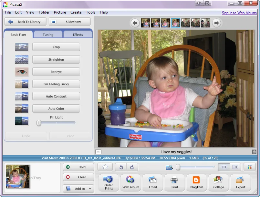Switch to fit-to-window view mode
The height and width of the screenshot is (197, 260).
pyautogui.click(x=224, y=167)
